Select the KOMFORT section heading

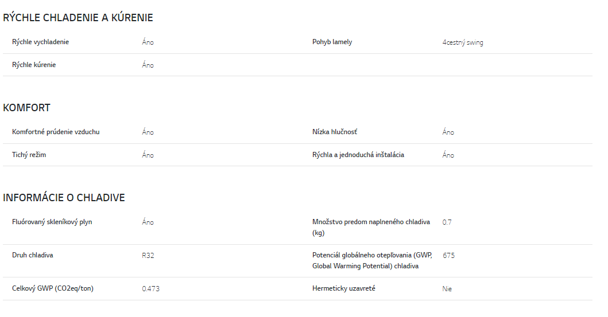[27, 108]
